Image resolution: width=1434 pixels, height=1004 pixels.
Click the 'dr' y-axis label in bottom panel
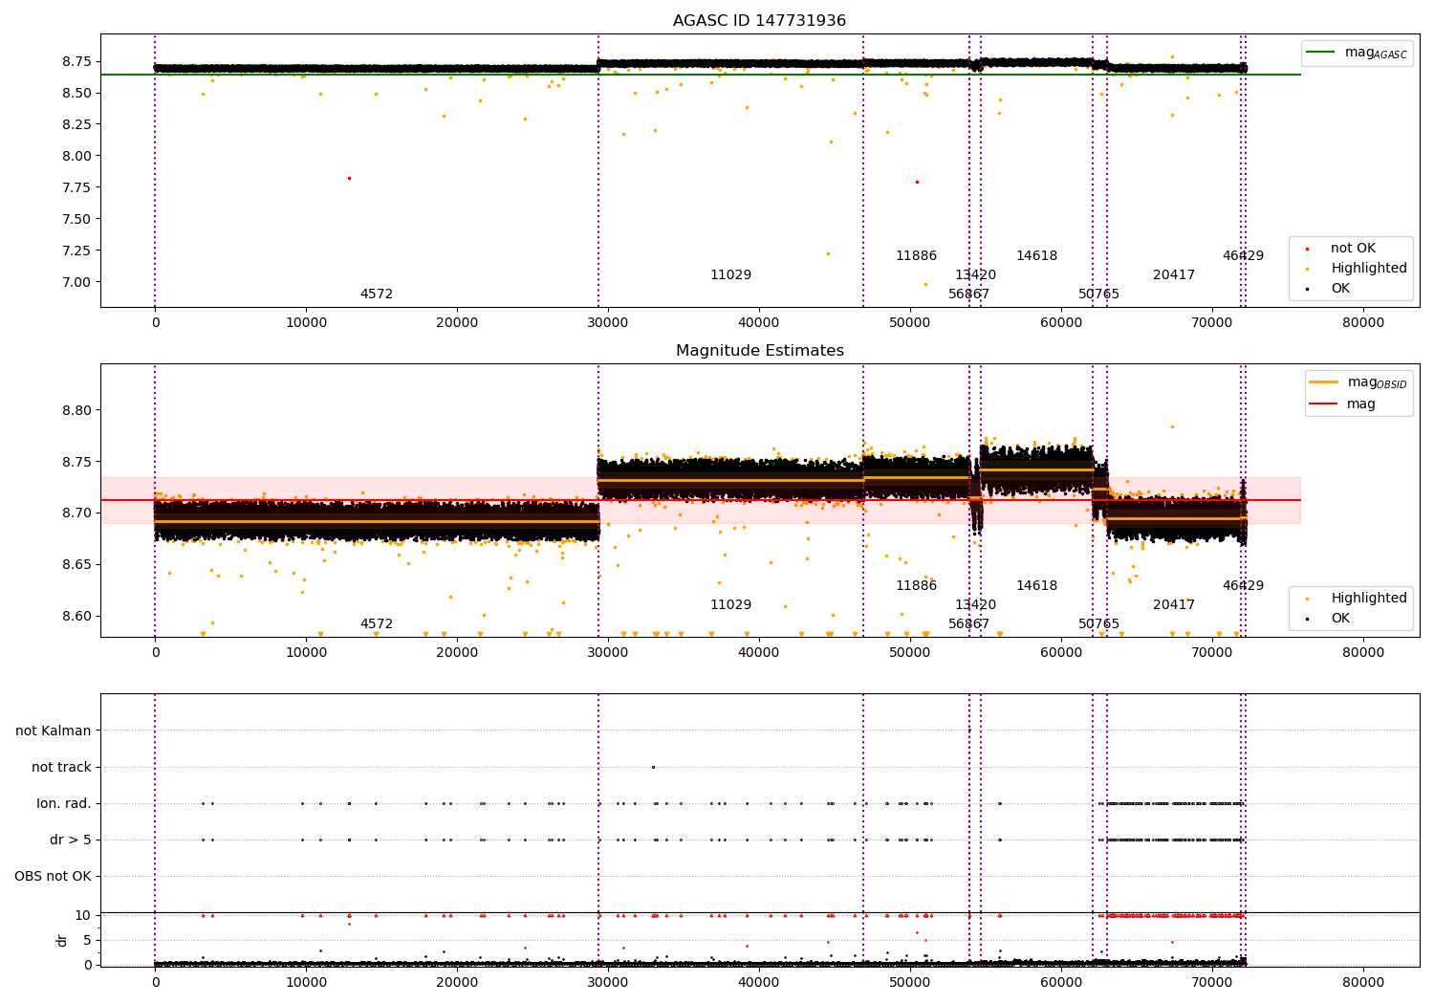pyautogui.click(x=62, y=940)
